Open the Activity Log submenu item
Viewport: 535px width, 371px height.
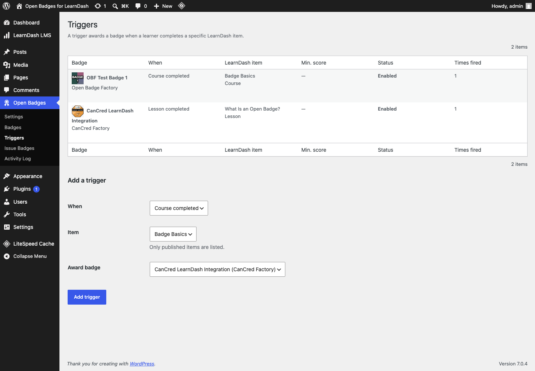[x=17, y=159]
